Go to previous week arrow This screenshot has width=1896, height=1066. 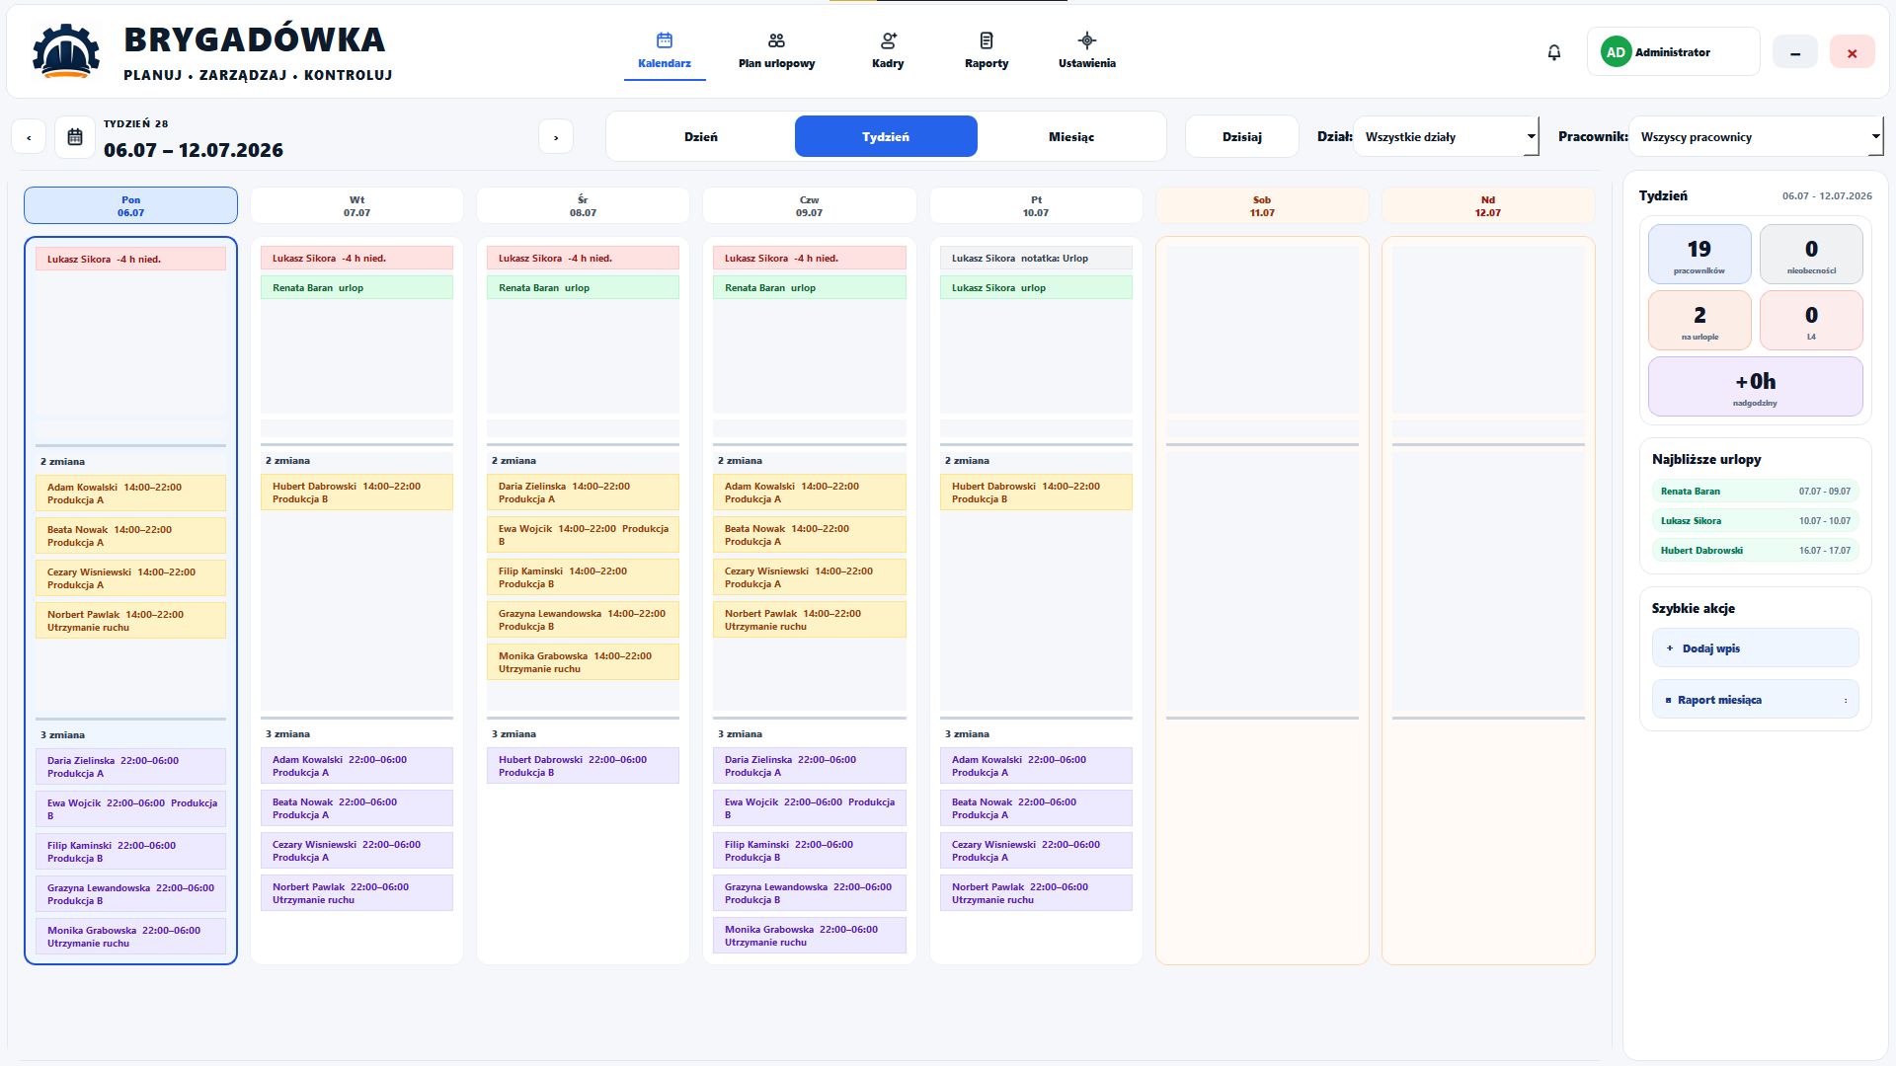click(29, 137)
